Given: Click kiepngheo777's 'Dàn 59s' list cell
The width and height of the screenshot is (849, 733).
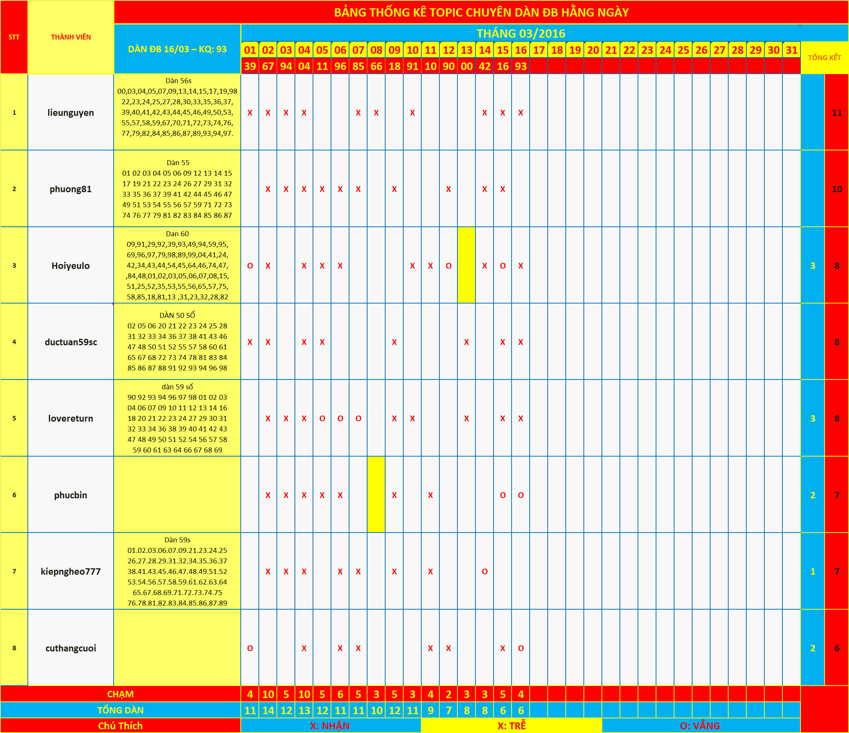Looking at the screenshot, I should pos(178,571).
